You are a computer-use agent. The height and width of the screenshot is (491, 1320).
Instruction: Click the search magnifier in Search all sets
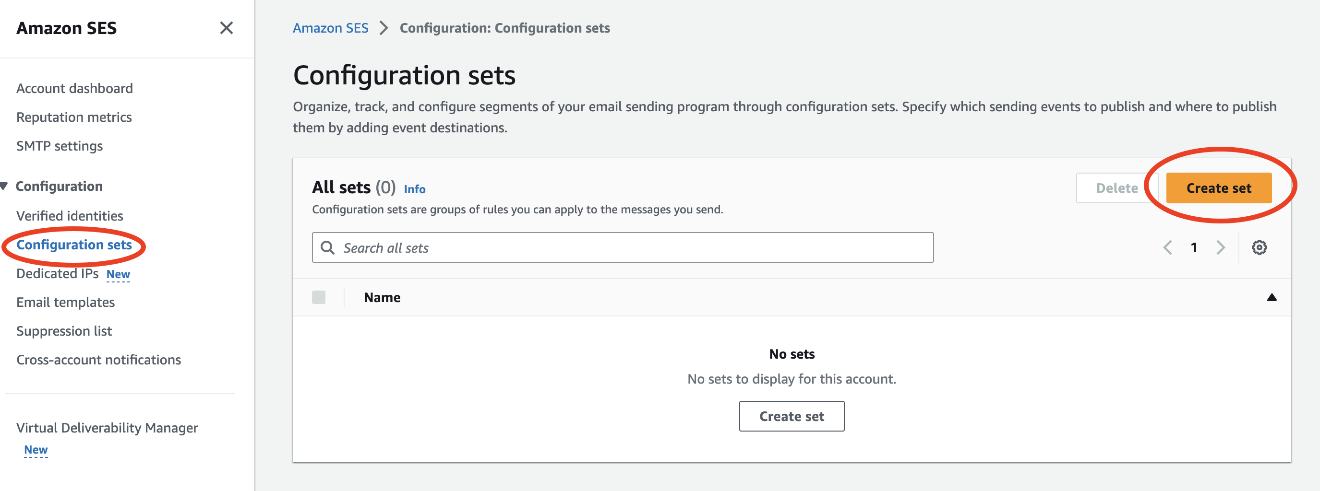328,247
